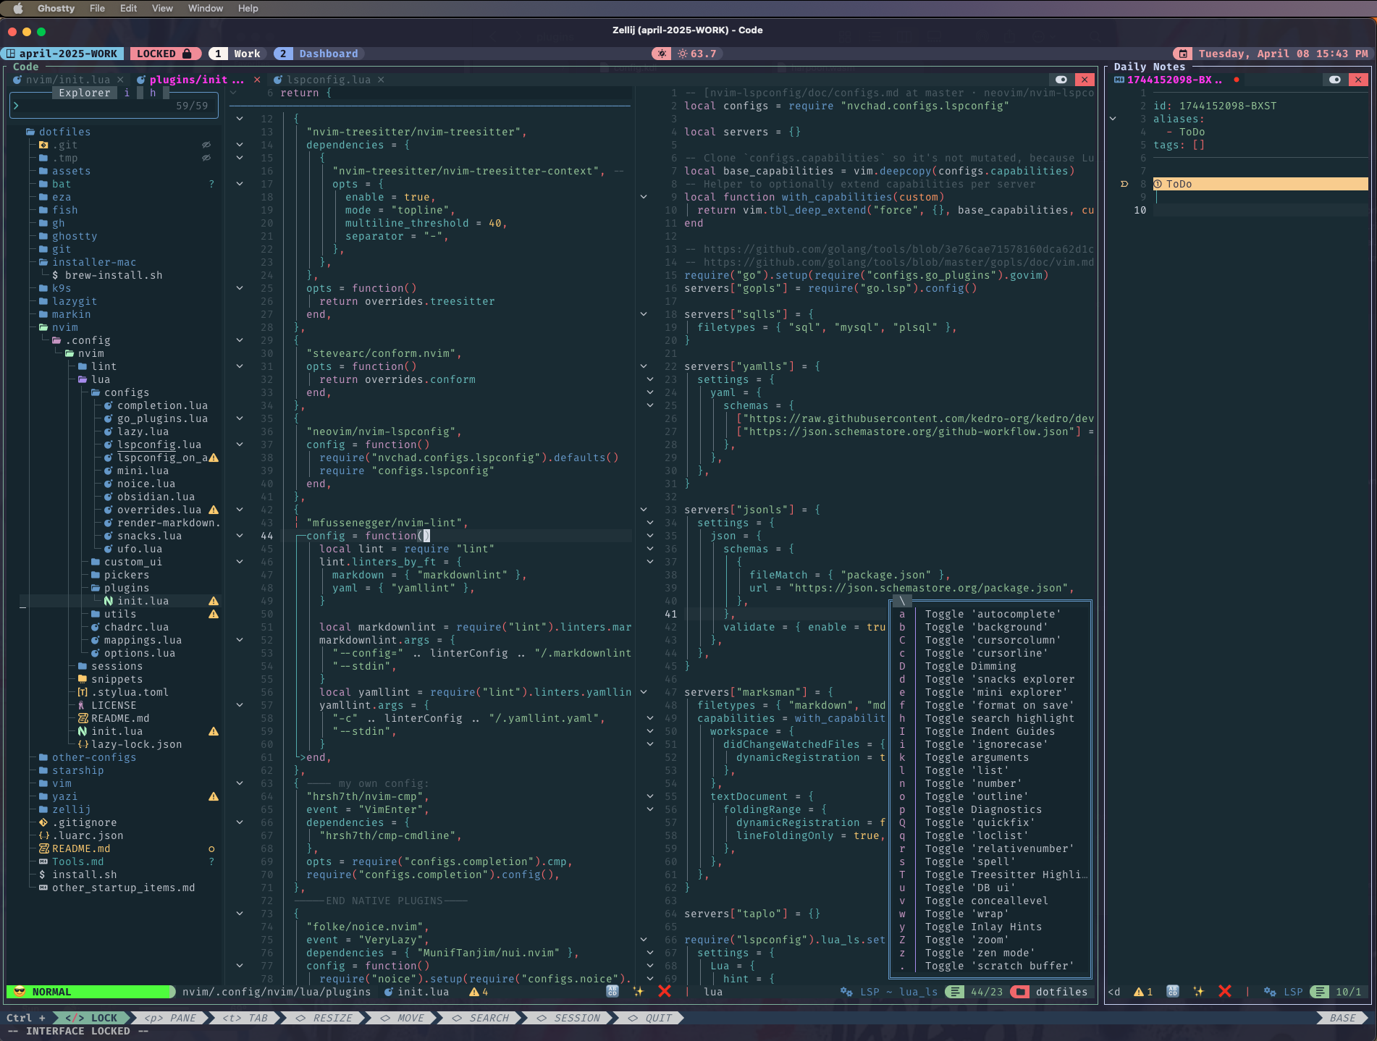Click the warning icon beside overrides.lua
The width and height of the screenshot is (1377, 1041).
(214, 510)
